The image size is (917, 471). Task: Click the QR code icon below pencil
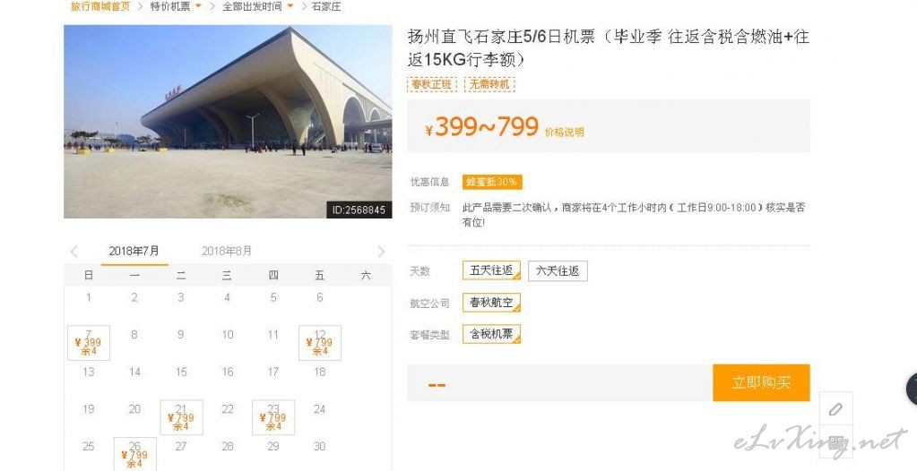click(x=835, y=442)
